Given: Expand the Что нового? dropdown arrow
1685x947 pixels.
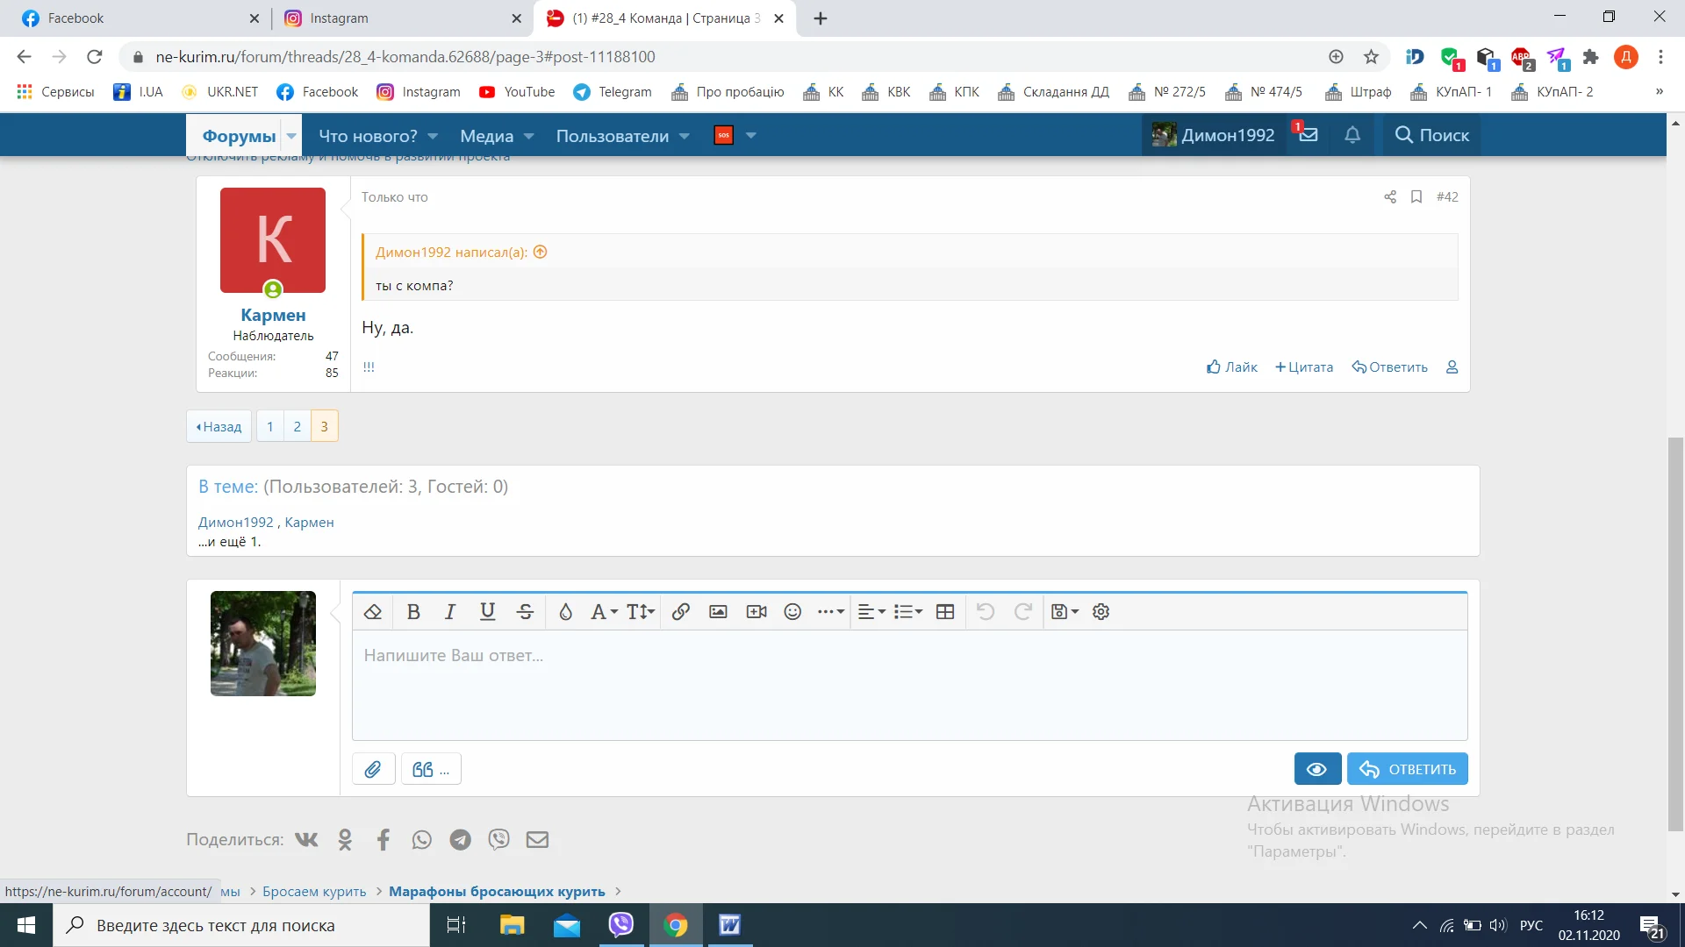Looking at the screenshot, I should point(433,136).
